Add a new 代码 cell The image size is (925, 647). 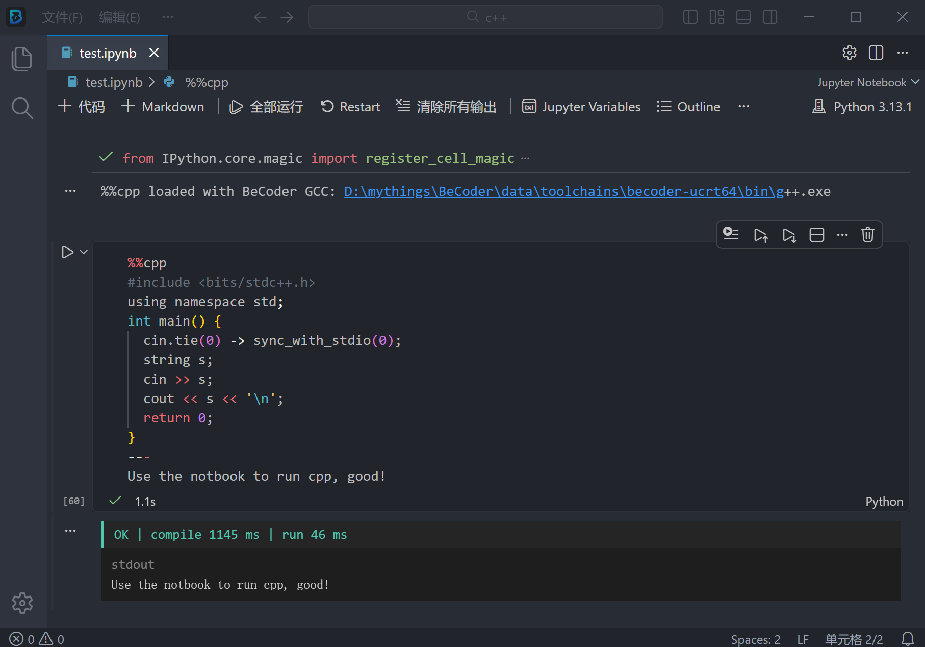[x=82, y=107]
